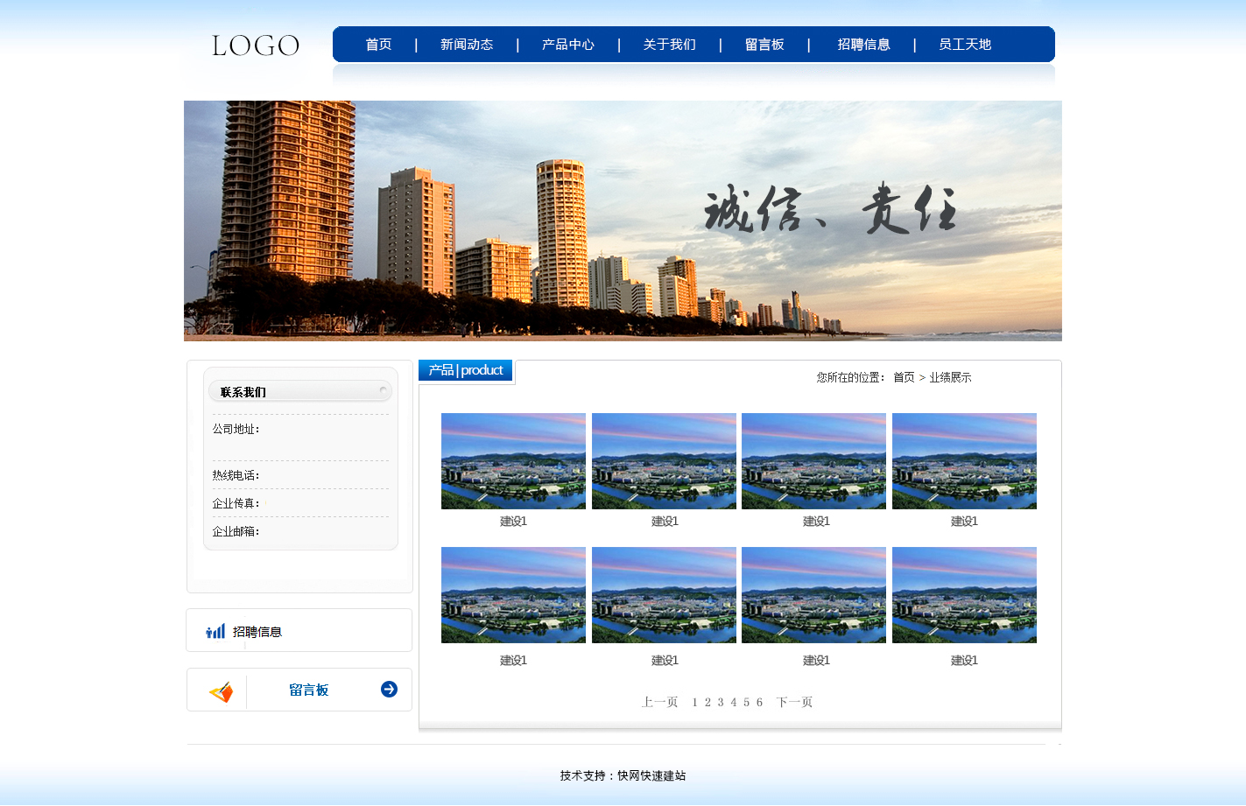Click the LOGO image in header
This screenshot has height=806, width=1246.
tap(255, 46)
